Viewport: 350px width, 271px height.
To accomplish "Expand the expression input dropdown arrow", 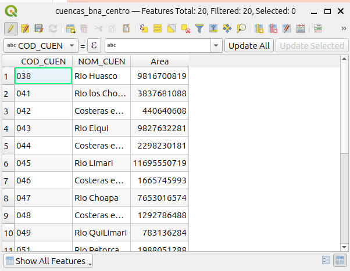I will [x=217, y=45].
